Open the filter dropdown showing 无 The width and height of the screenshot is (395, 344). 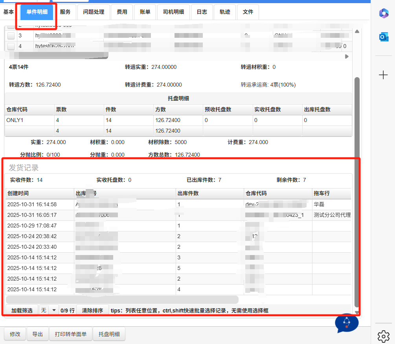(53, 310)
